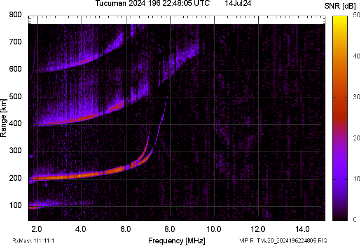Click the "Range [km]" axis label
Image resolution: width=360 pixels, height=245 pixels.
coord(3,118)
